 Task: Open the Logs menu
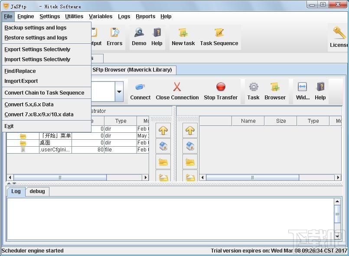coord(124,16)
